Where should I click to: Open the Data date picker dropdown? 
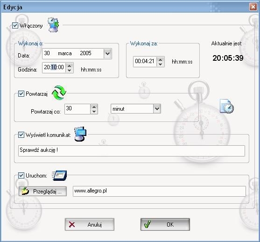[x=107, y=54]
